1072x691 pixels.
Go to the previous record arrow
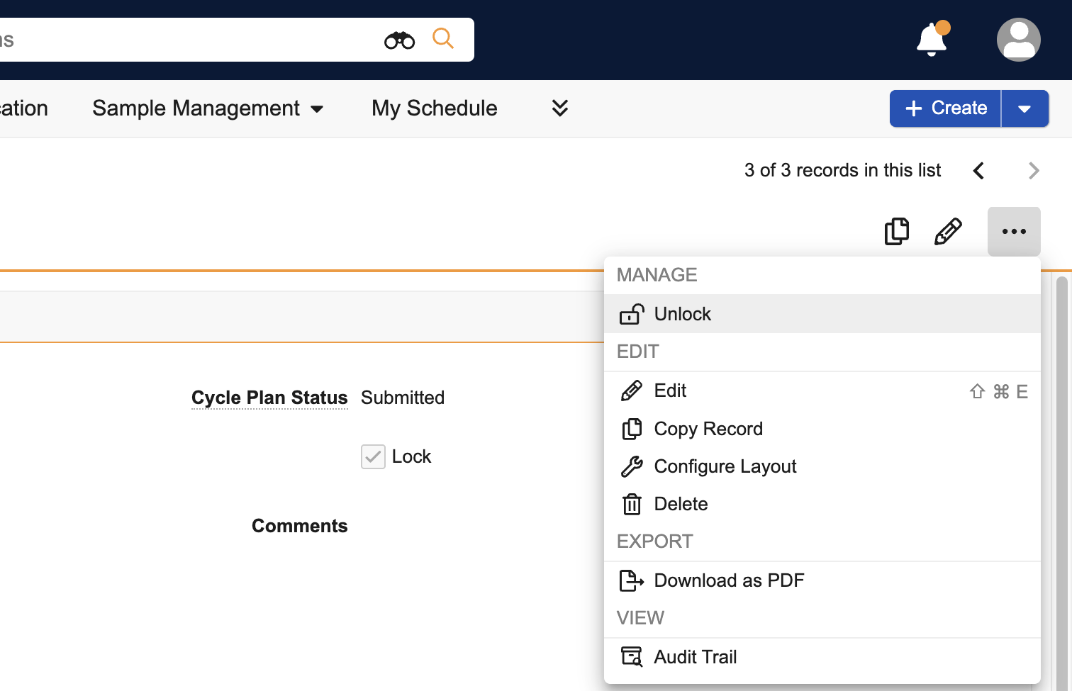pyautogui.click(x=979, y=171)
